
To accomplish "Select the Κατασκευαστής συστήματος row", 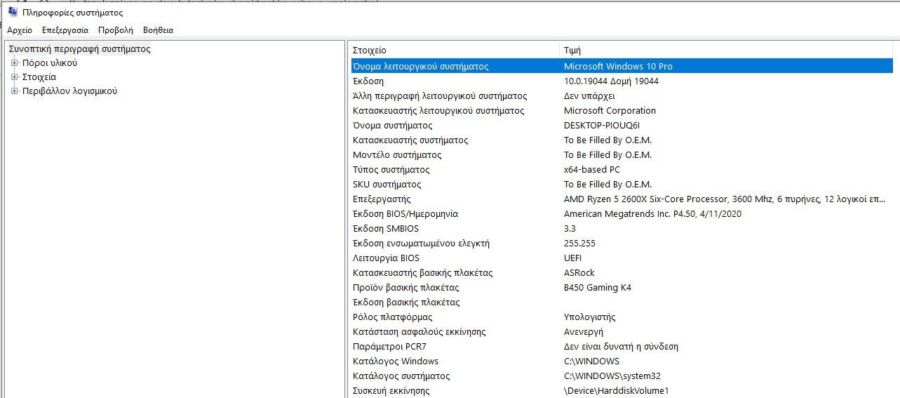I will [622, 140].
